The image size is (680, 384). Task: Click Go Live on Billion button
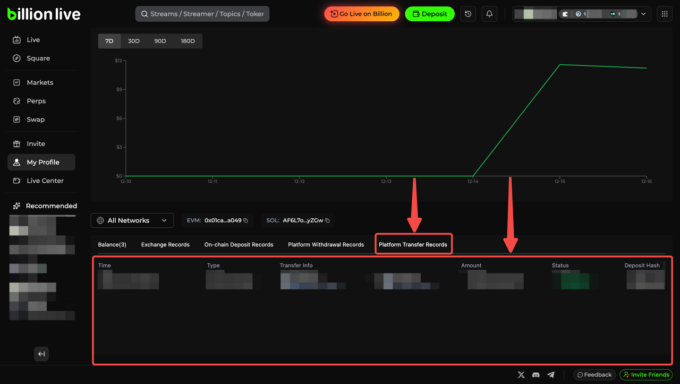(x=361, y=14)
